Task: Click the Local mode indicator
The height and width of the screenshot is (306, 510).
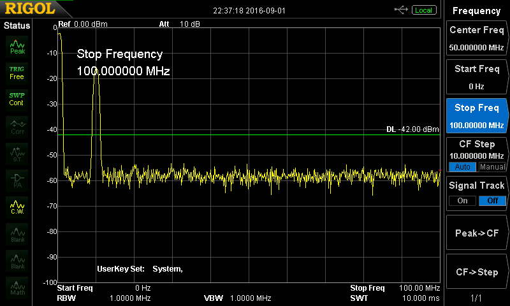Action: (x=424, y=10)
